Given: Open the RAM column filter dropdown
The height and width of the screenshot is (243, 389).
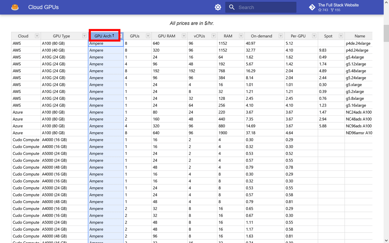Looking at the screenshot, I should point(241,36).
